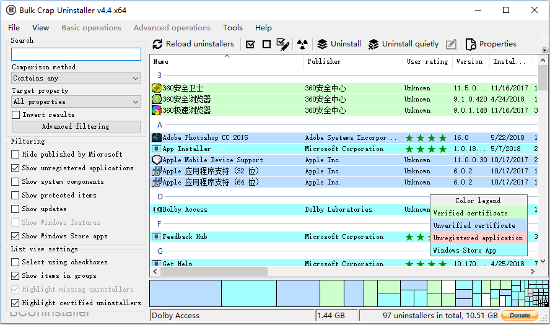Click the BCU logo in title bar
This screenshot has width=550, height=325.
pos(11,10)
